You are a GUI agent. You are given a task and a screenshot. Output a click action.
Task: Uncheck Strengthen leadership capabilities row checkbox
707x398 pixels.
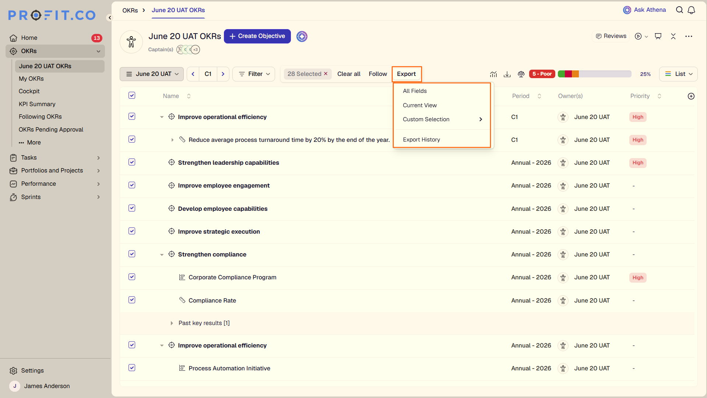point(132,162)
